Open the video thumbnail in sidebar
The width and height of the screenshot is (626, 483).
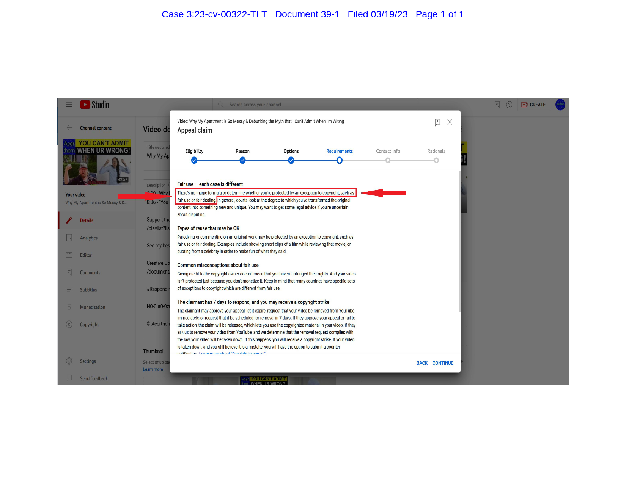pyautogui.click(x=97, y=162)
